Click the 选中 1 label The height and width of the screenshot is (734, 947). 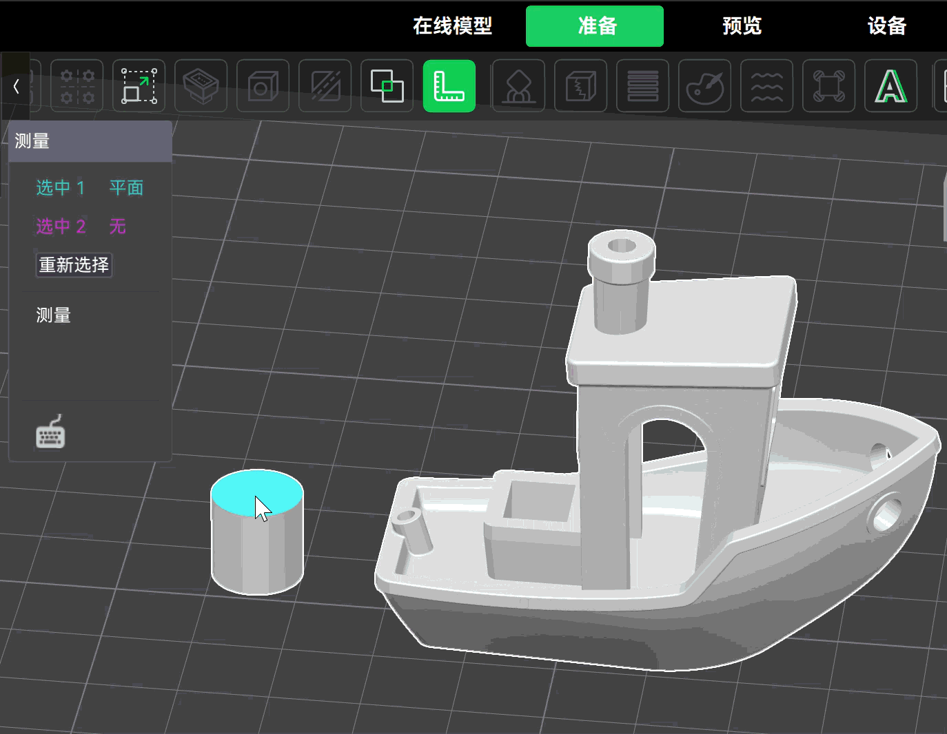tap(60, 187)
